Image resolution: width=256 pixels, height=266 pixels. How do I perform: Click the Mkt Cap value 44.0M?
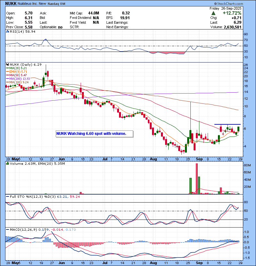pos(93,13)
